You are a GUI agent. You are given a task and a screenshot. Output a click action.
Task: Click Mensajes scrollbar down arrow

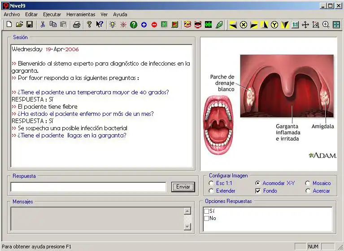[187, 226]
